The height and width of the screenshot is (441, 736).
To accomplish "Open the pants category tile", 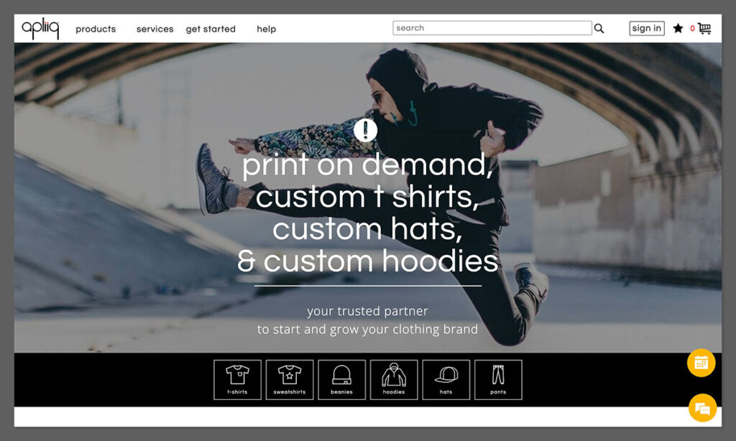I will [498, 379].
